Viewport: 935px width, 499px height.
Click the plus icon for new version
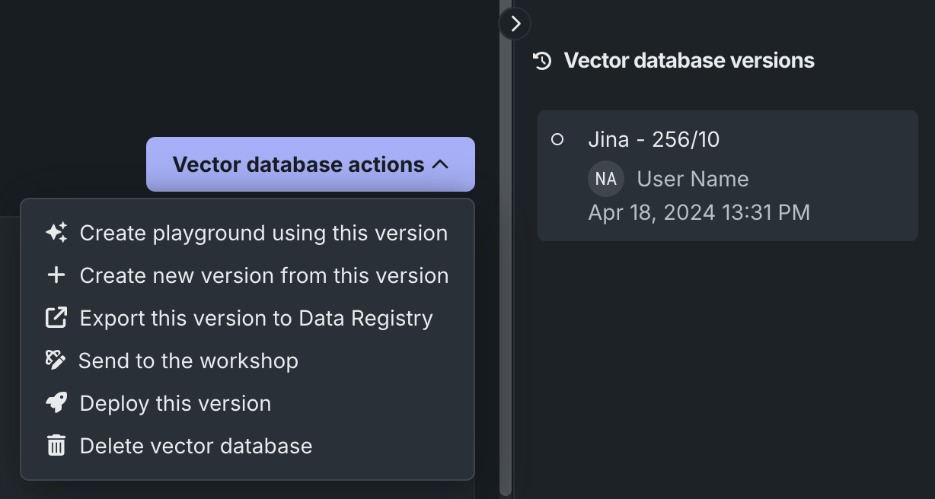coord(56,275)
